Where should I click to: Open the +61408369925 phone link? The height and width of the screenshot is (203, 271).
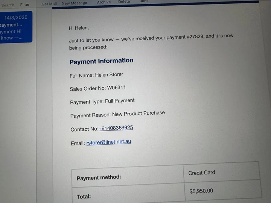pyautogui.click(x=116, y=128)
